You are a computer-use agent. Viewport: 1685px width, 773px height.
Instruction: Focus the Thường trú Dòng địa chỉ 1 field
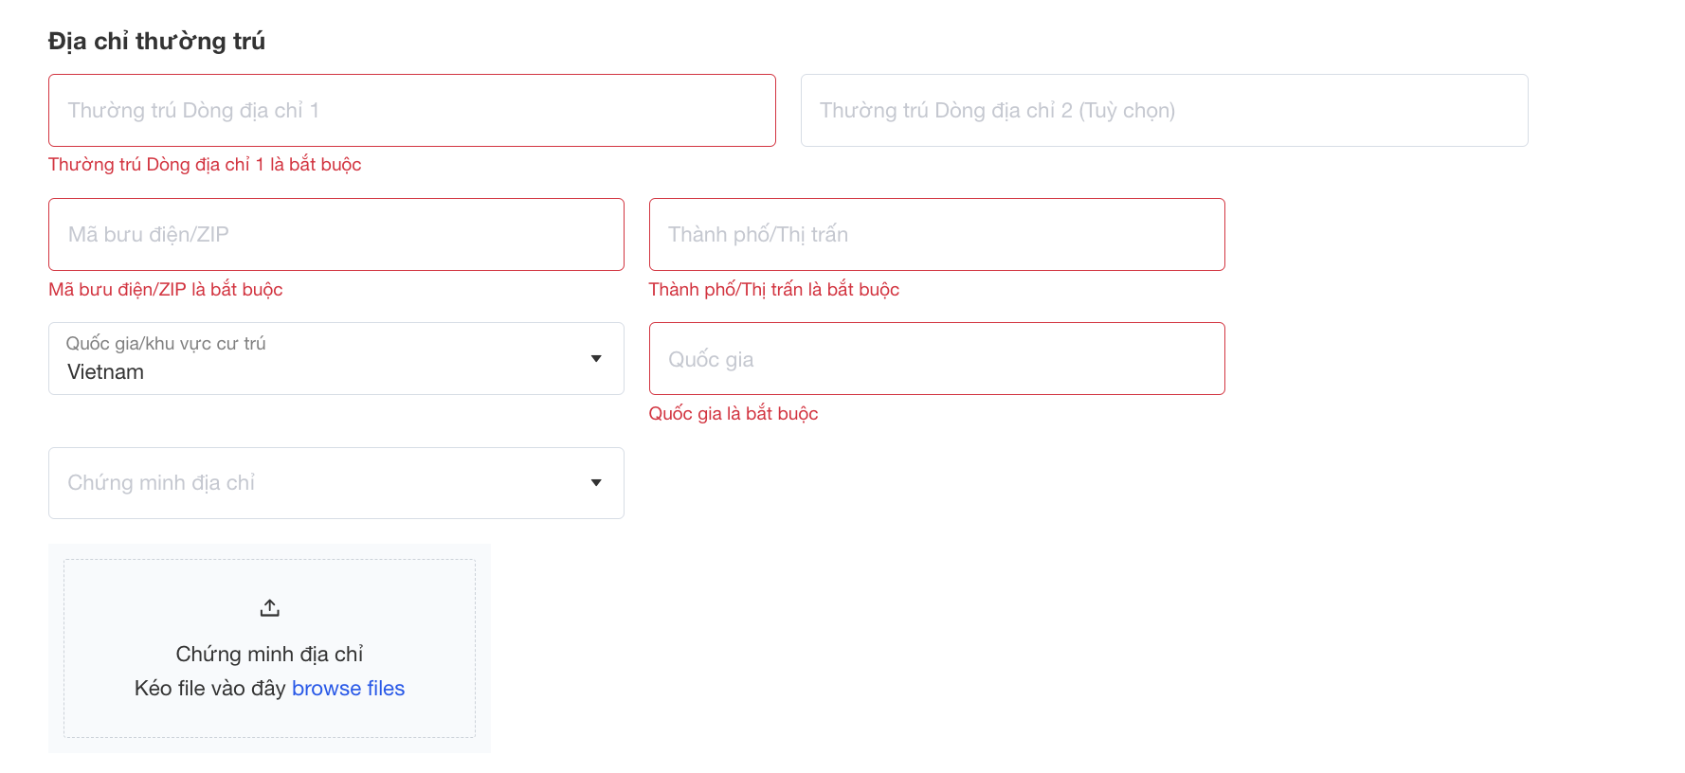pyautogui.click(x=411, y=111)
